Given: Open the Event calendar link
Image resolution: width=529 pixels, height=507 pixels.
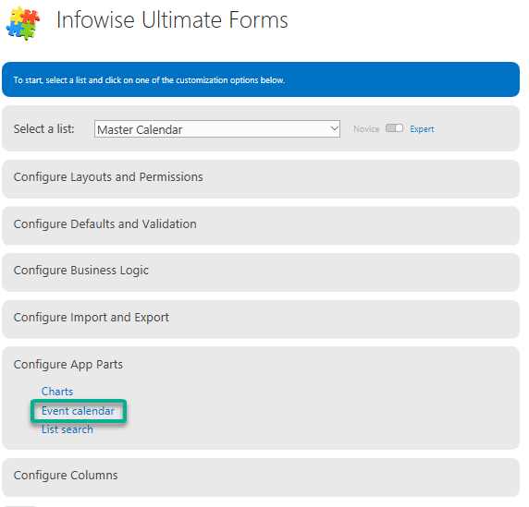Looking at the screenshot, I should [78, 411].
